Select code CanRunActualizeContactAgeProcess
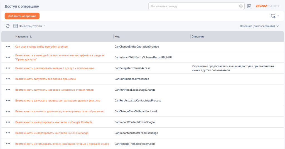The height and width of the screenshot is (149, 285). point(138,101)
